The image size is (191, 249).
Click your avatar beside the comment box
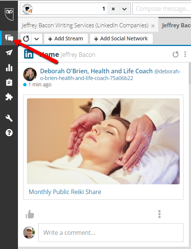click(29, 233)
